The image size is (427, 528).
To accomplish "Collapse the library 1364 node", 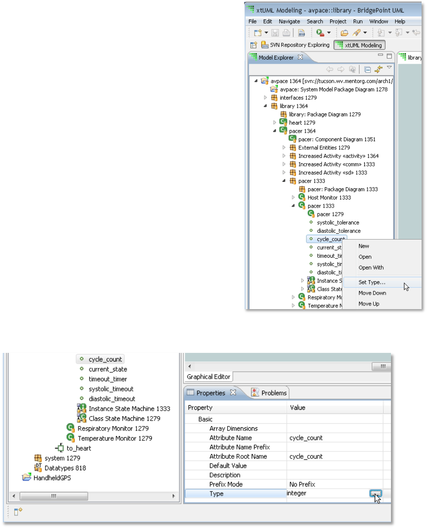I will pos(265,106).
